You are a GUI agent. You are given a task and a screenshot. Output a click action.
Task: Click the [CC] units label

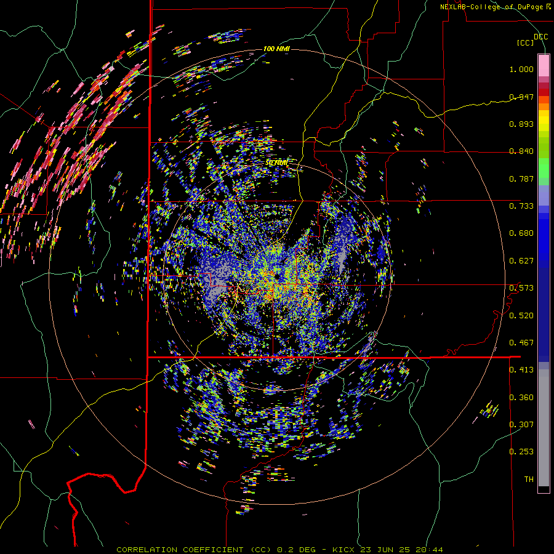point(526,42)
